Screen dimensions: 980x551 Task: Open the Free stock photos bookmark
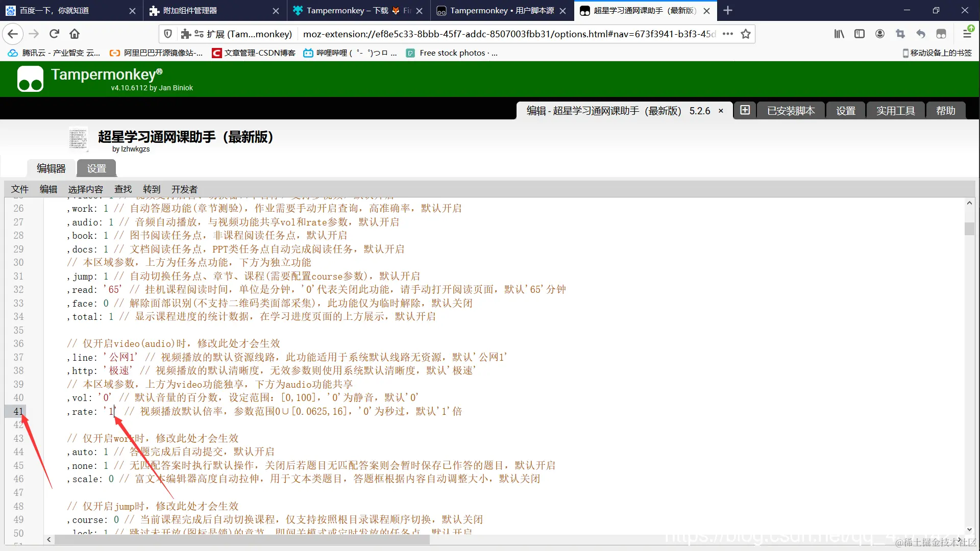[x=452, y=53]
